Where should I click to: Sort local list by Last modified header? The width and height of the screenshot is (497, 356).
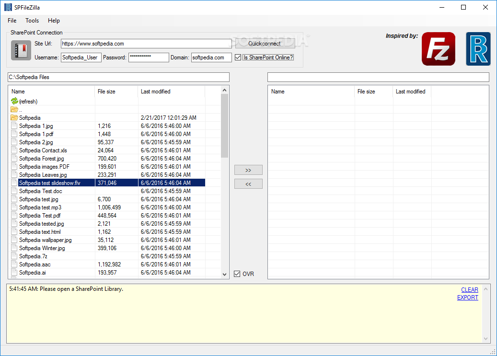[x=172, y=92]
